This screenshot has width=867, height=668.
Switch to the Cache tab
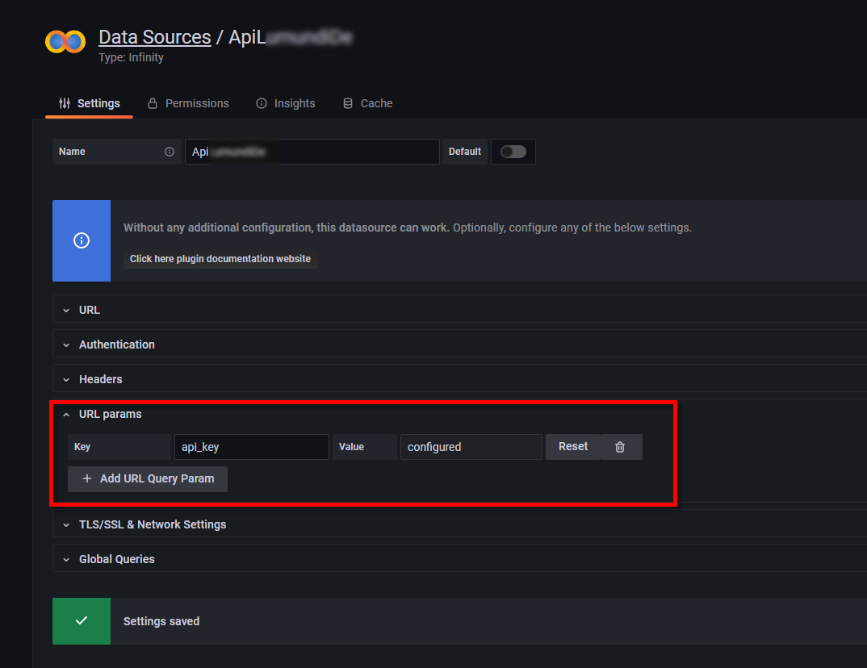pos(367,103)
